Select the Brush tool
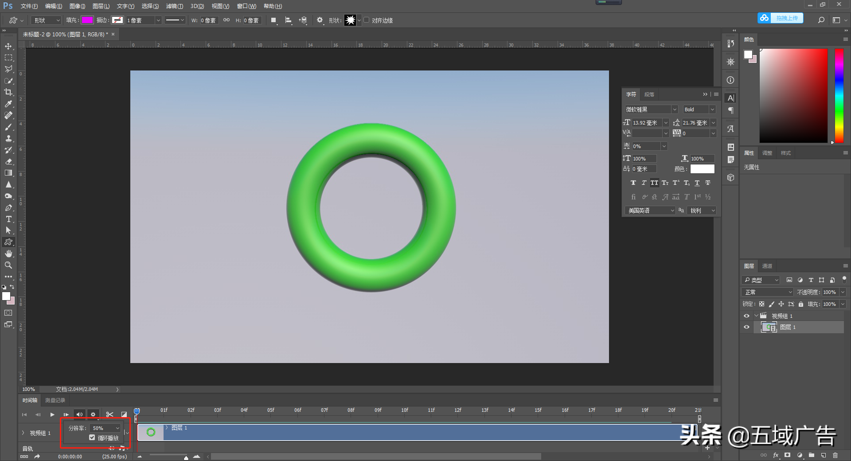851x461 pixels. 8,127
